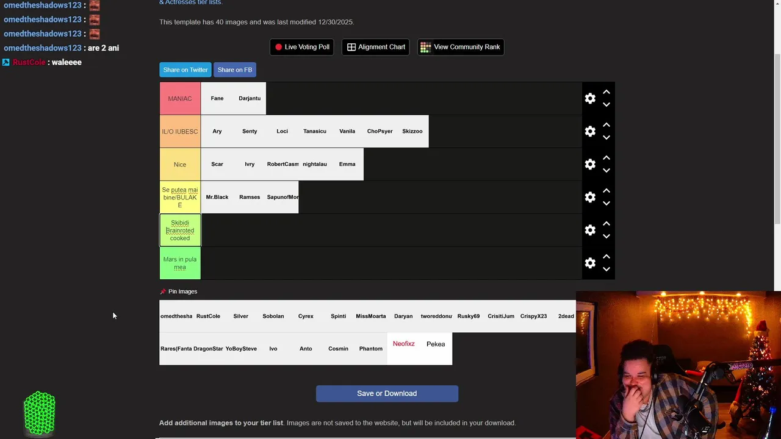Open settings gear for Nice tier row
781x439 pixels.
[x=590, y=164]
